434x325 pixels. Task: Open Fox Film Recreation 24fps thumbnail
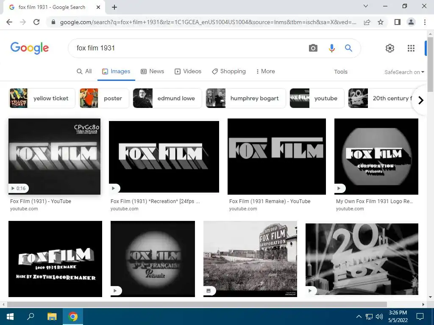164,157
